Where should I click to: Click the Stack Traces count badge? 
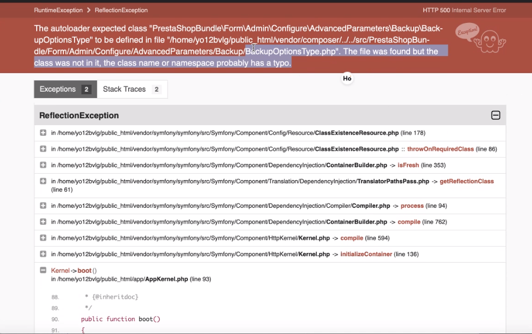157,89
